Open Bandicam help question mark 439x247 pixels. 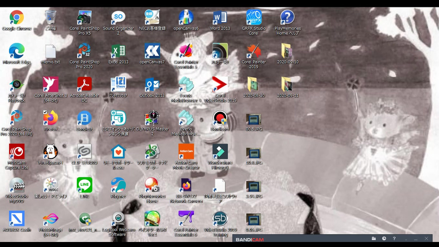(394, 239)
